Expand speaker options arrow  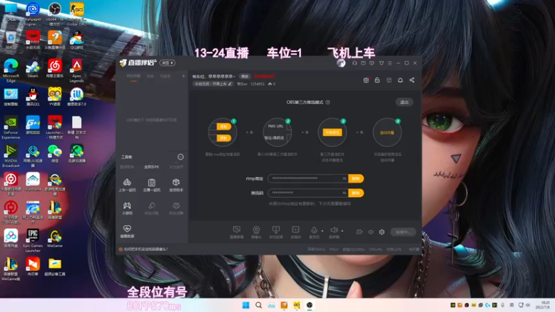[x=342, y=231]
